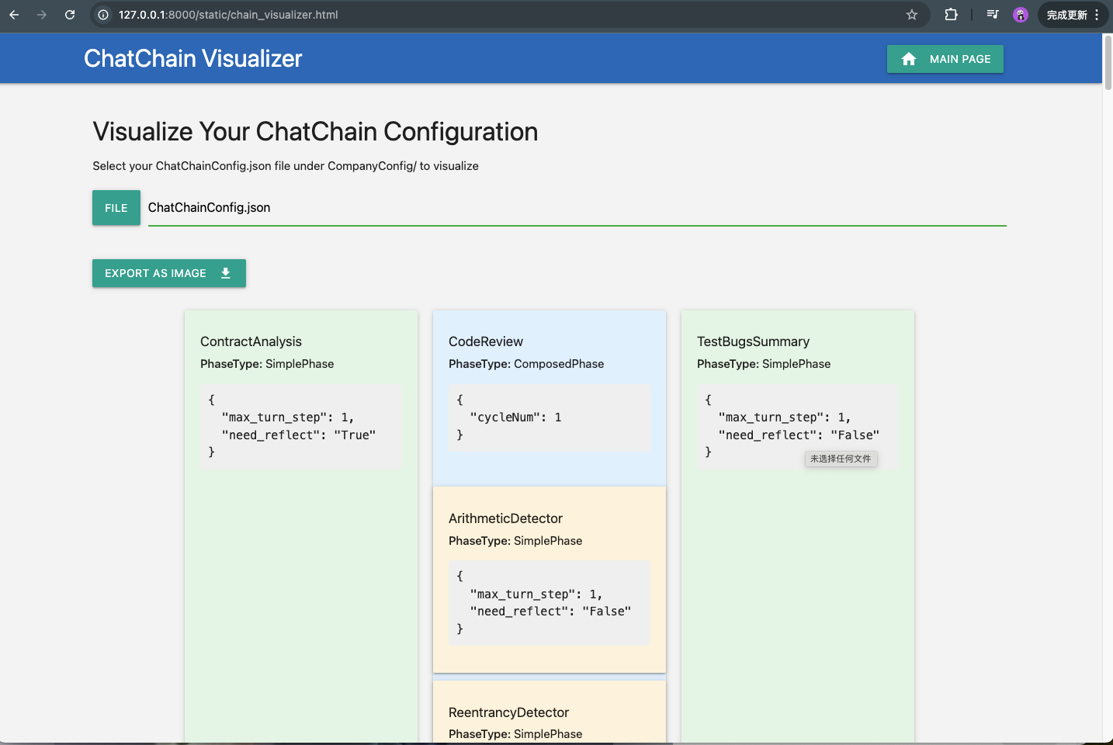The height and width of the screenshot is (745, 1113).
Task: Click PhaseType text under ContractAnalysis
Action: (267, 364)
